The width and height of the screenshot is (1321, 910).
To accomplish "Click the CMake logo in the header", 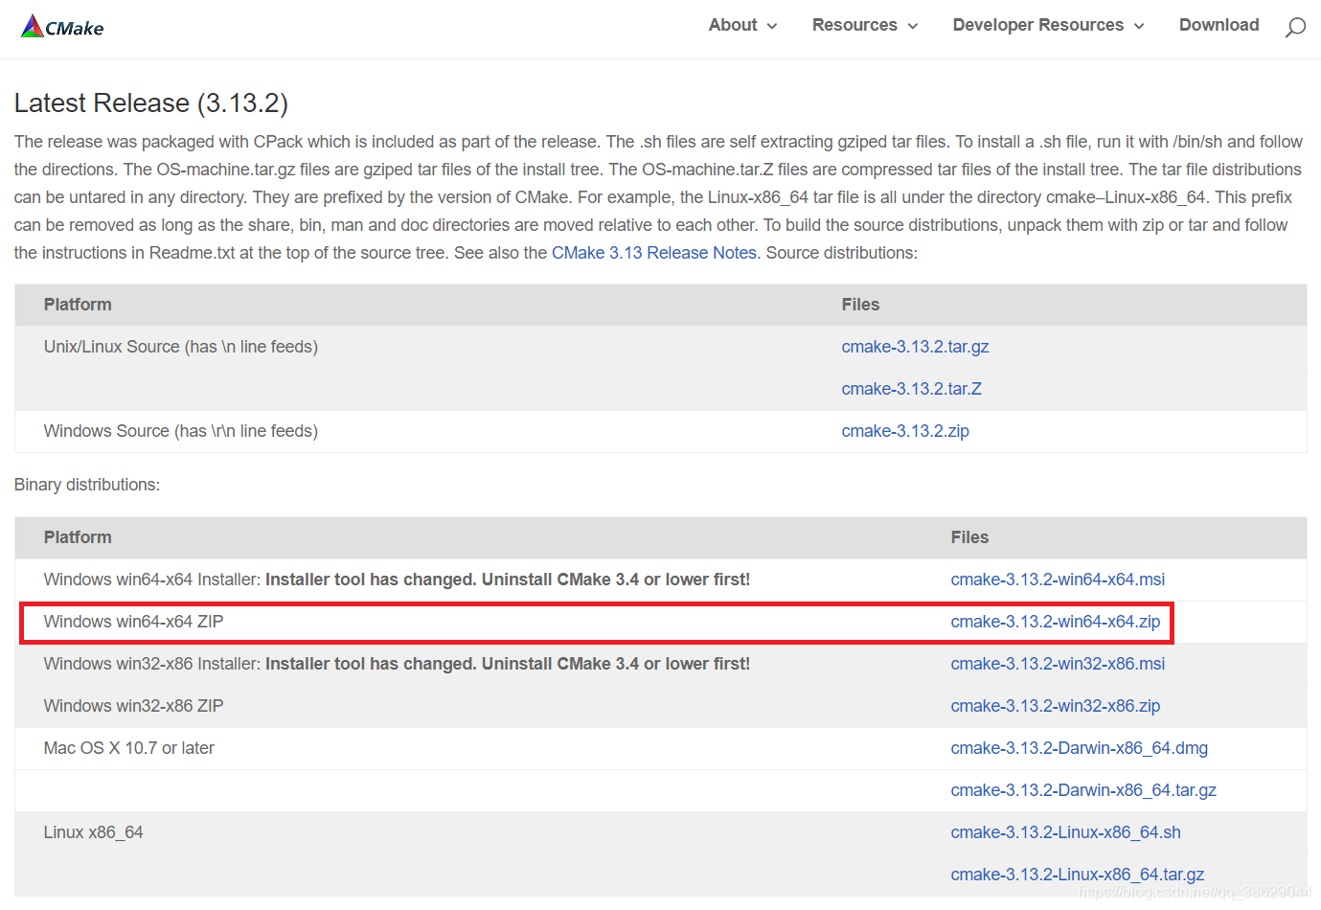I will click(x=62, y=27).
